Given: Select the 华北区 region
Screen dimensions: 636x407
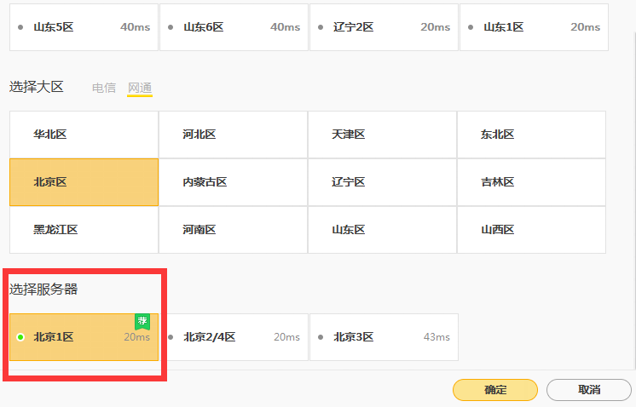Looking at the screenshot, I should (84, 135).
